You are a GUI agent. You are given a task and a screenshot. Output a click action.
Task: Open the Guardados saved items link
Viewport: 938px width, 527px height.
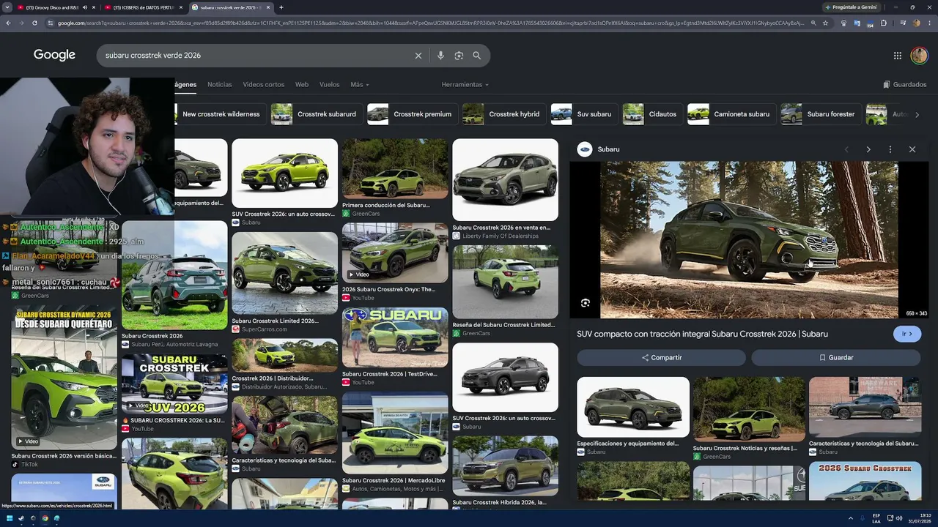(905, 85)
